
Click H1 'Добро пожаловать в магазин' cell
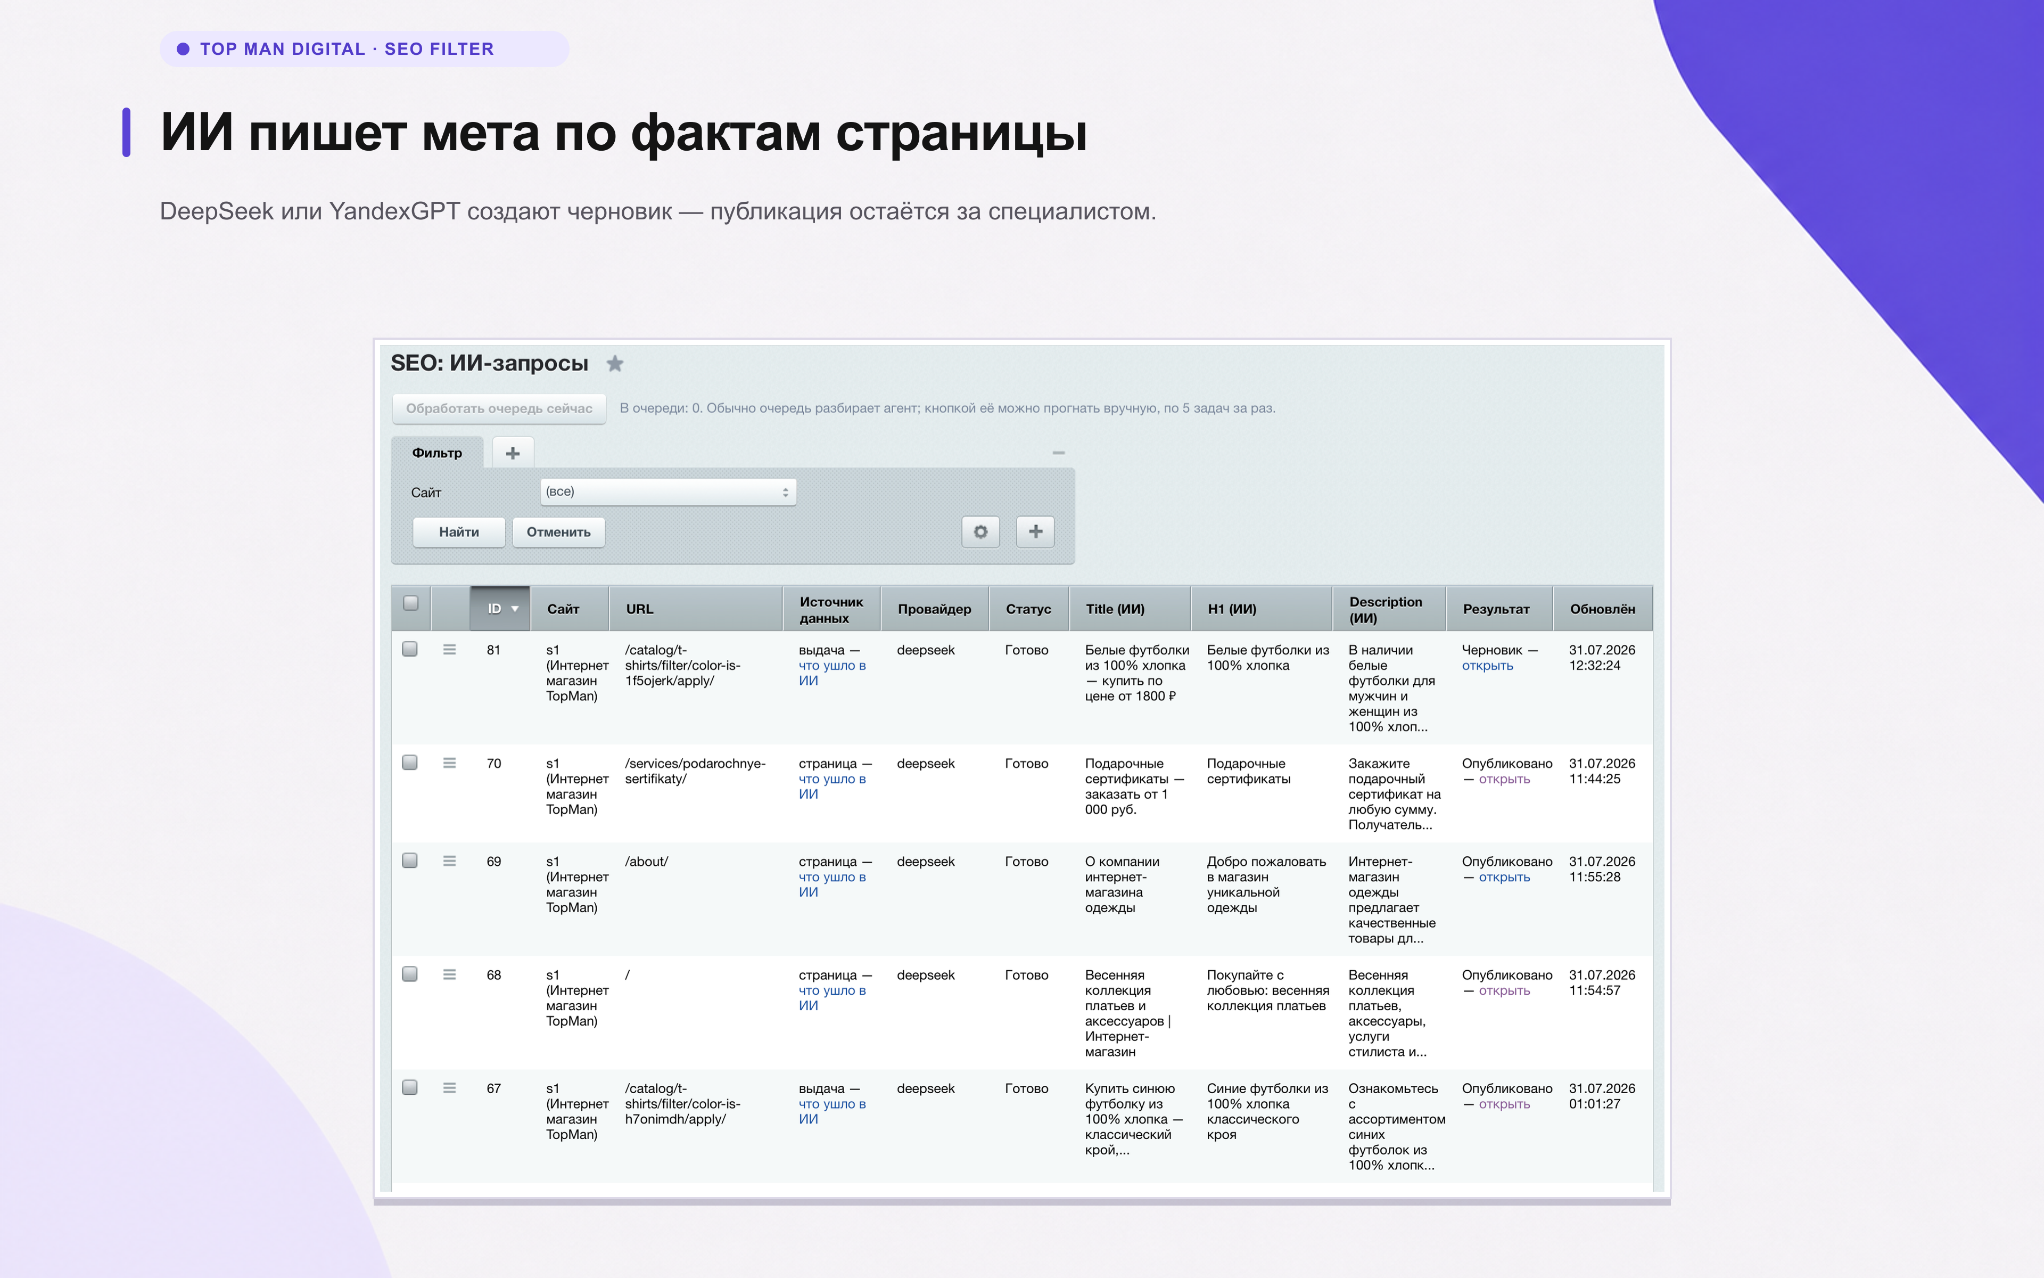point(1266,884)
